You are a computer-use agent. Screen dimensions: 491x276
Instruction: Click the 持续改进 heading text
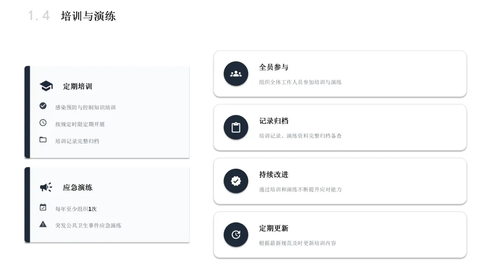[274, 174]
